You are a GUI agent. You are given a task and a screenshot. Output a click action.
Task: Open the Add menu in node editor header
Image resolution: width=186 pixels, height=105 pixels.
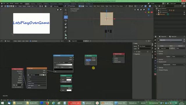tap(23, 41)
